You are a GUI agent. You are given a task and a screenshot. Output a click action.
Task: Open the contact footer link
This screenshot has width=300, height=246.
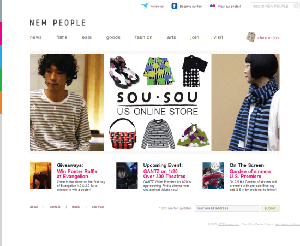(x=55, y=207)
